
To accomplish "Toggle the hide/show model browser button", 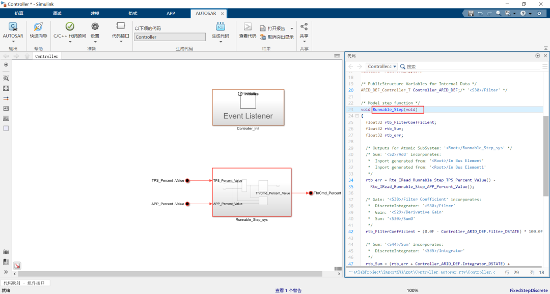I will [x=6, y=272].
